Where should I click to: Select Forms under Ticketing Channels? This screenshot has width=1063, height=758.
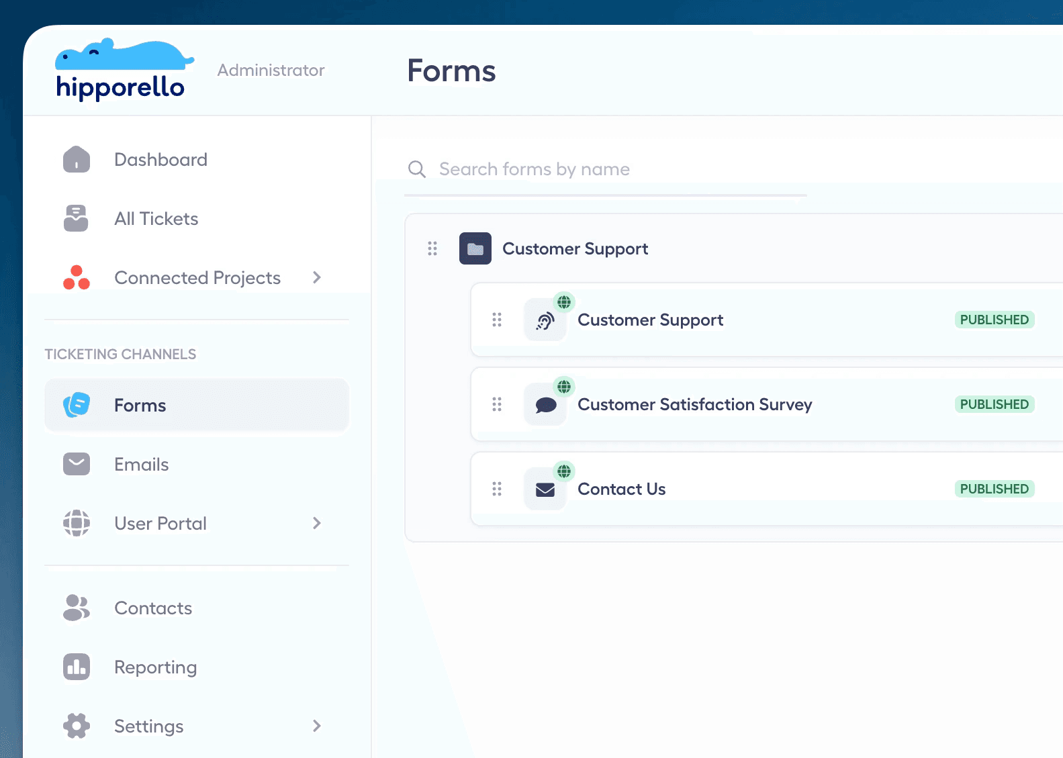coord(197,405)
